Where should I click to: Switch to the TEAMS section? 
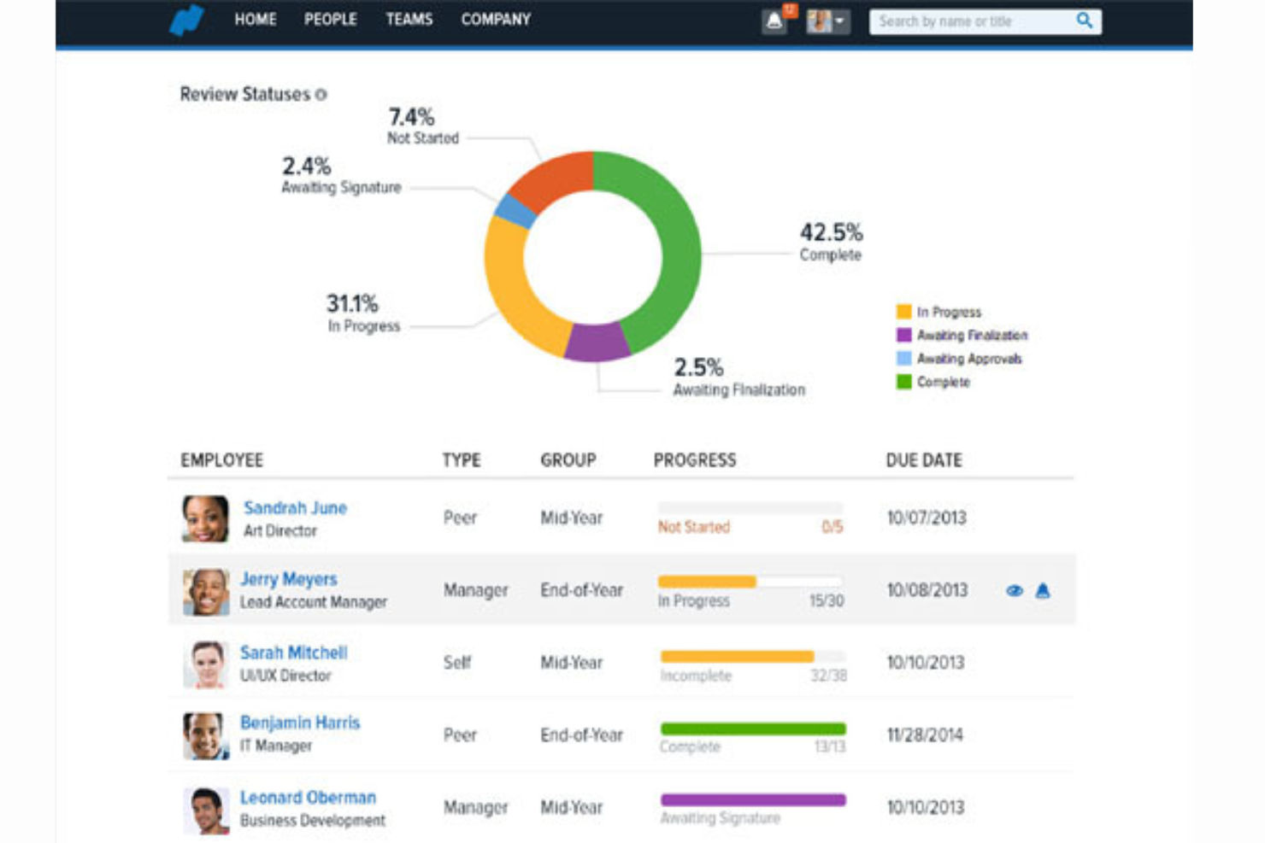(410, 20)
